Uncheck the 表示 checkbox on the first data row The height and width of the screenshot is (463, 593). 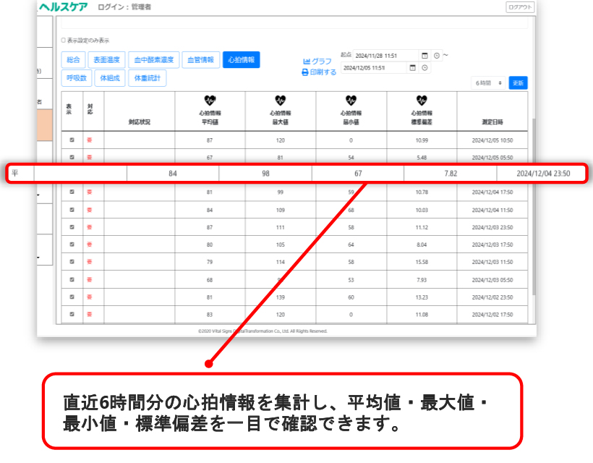(x=71, y=138)
